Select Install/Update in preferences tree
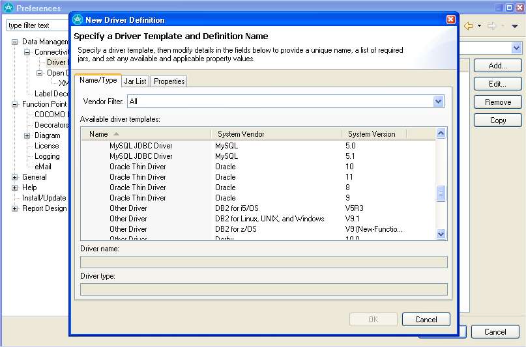This screenshot has width=526, height=347. tap(44, 198)
